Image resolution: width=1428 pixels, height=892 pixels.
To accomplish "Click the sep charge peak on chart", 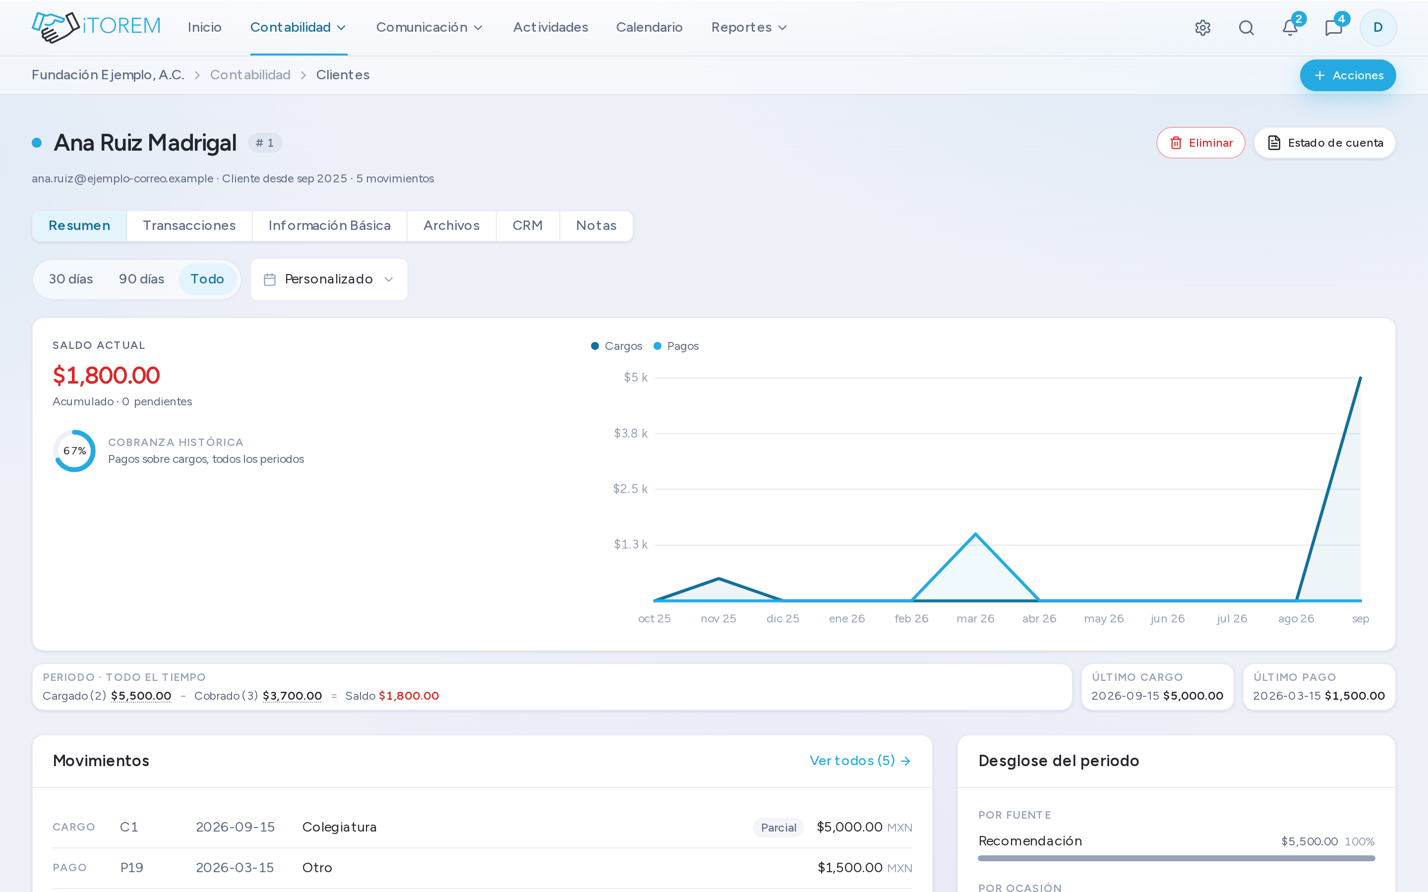I will point(1360,378).
